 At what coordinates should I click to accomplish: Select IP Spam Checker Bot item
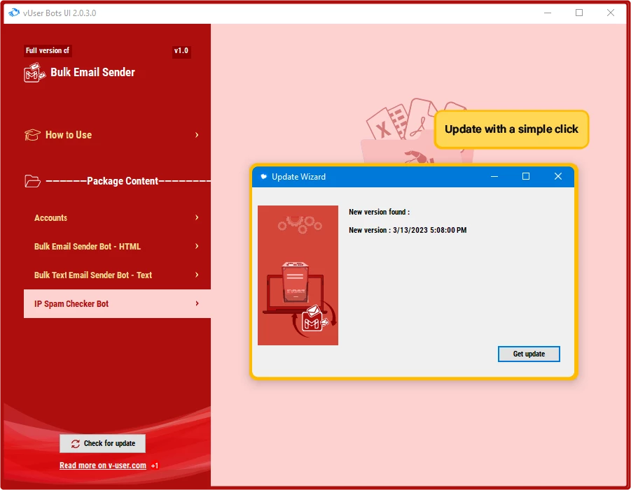tap(117, 303)
